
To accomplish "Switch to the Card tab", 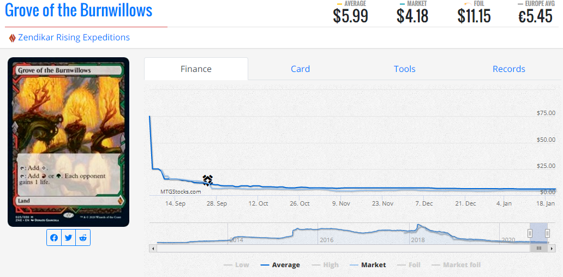I will [300, 69].
